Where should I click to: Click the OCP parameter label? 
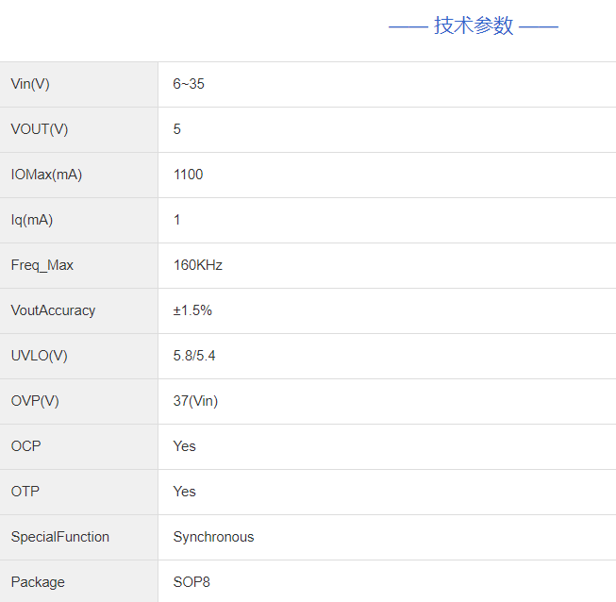[26, 446]
